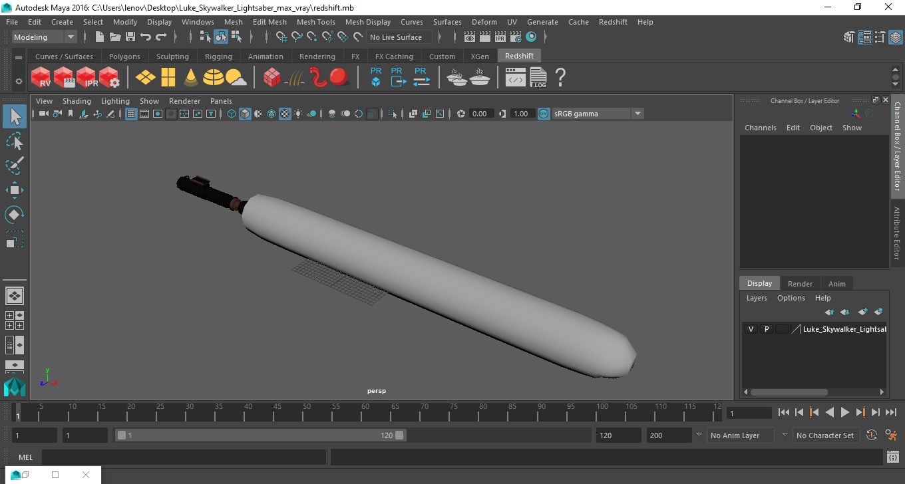
Task: Save the scene with disk icon
Action: 130,37
